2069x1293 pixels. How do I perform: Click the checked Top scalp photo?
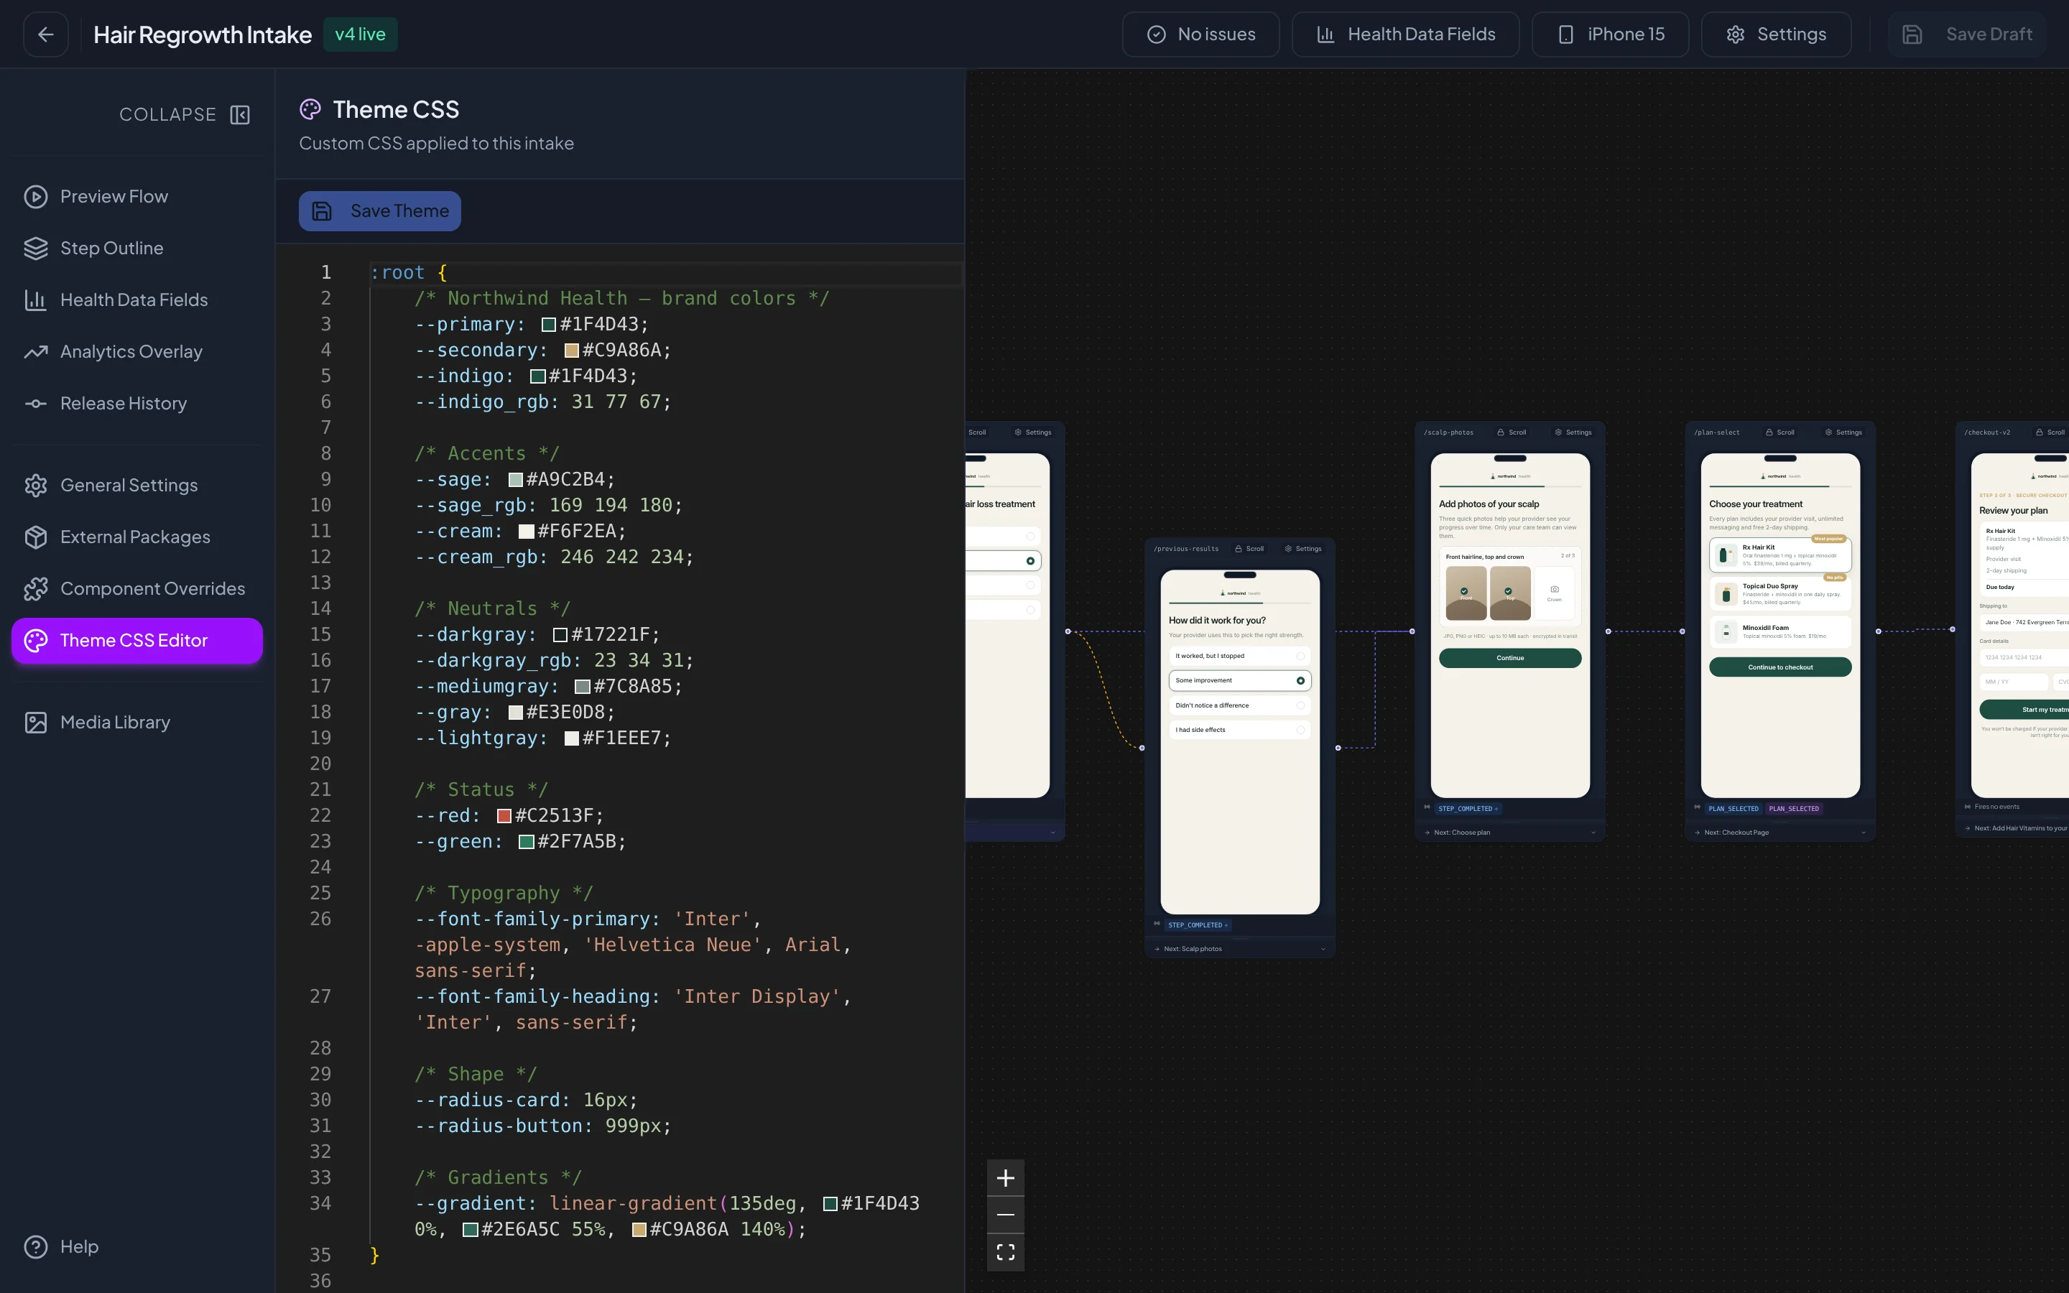(x=1510, y=593)
